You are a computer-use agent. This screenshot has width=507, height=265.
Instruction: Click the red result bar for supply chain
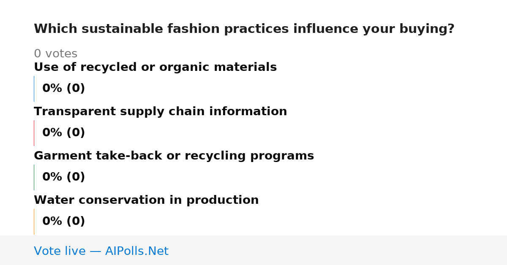pyautogui.click(x=34, y=133)
